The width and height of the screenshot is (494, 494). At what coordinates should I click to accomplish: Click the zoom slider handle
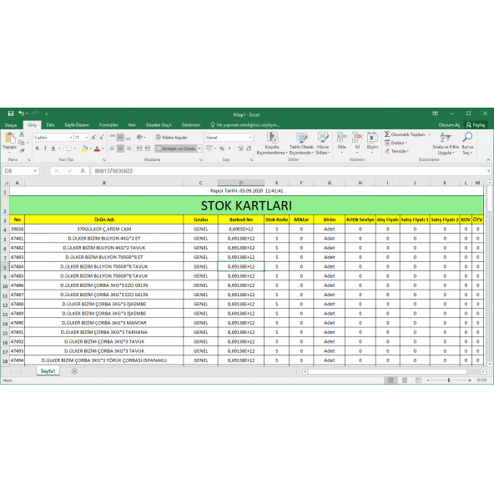coord(449,381)
